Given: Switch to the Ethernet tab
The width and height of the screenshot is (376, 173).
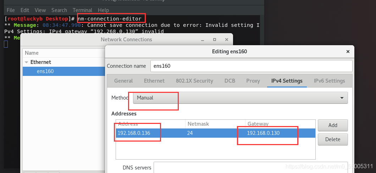Looking at the screenshot, I should coord(154,81).
